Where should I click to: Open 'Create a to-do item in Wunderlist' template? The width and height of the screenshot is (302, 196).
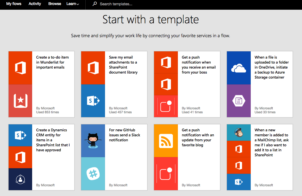(52, 62)
